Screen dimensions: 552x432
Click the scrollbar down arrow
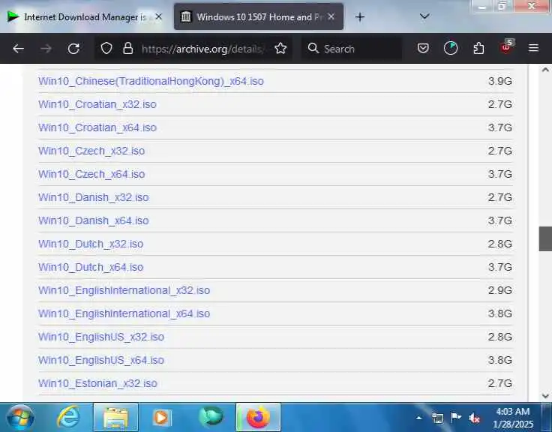(x=545, y=396)
